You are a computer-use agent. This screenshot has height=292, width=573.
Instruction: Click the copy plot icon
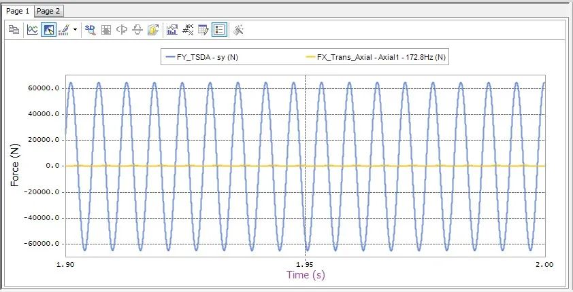click(x=14, y=29)
